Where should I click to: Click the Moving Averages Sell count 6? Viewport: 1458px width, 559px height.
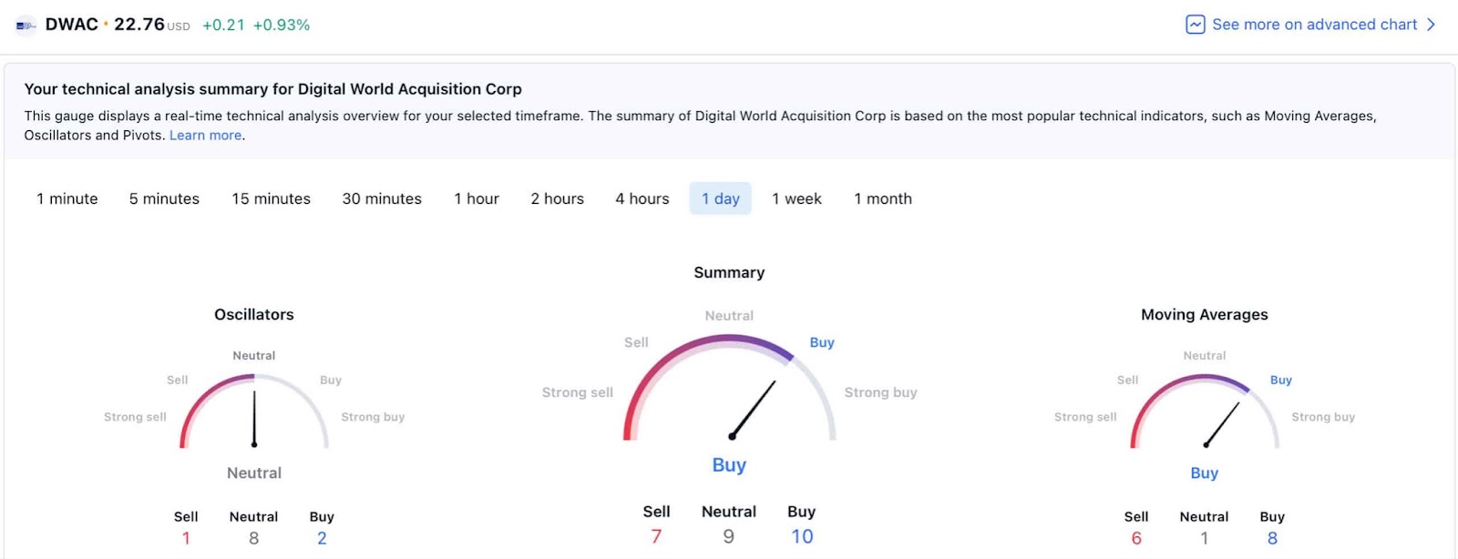[1136, 539]
